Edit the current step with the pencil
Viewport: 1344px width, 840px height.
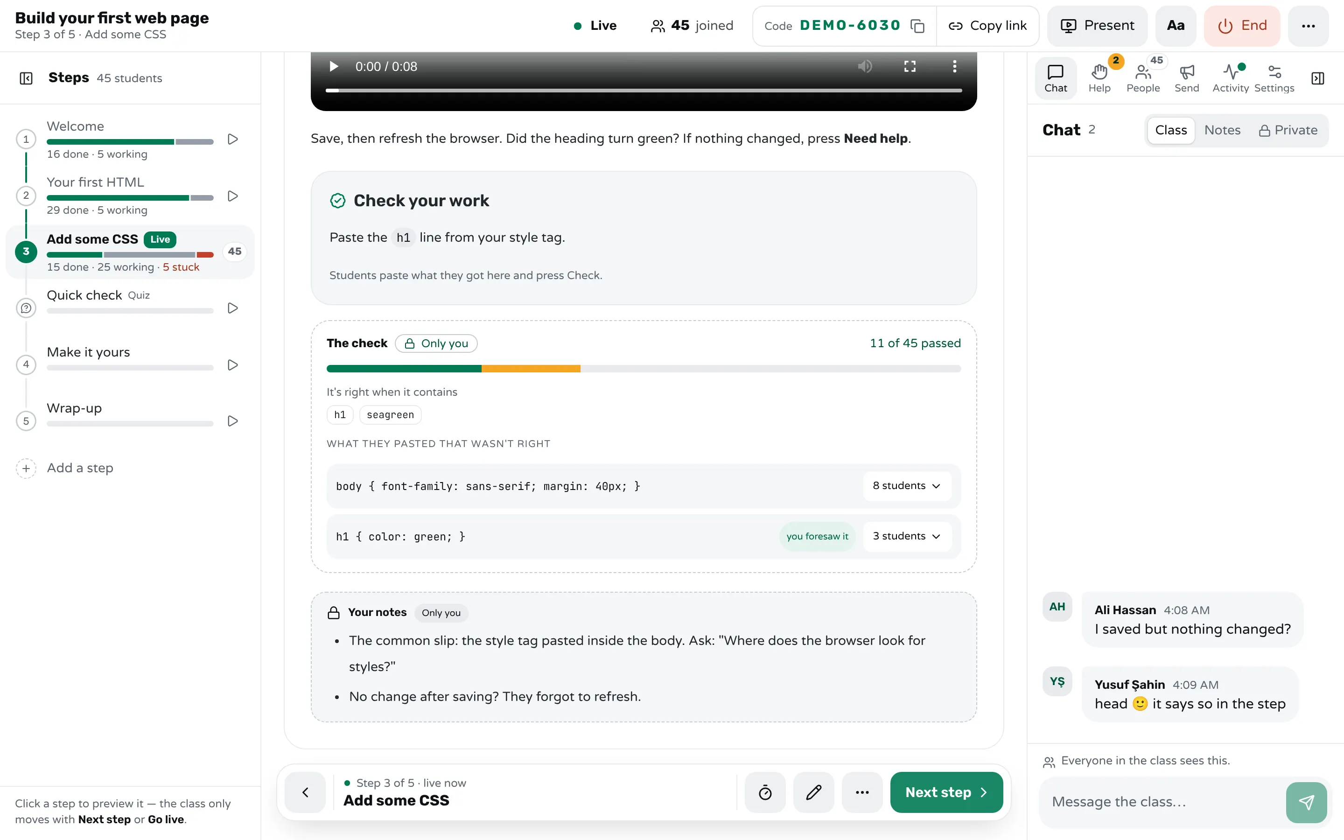[813, 792]
